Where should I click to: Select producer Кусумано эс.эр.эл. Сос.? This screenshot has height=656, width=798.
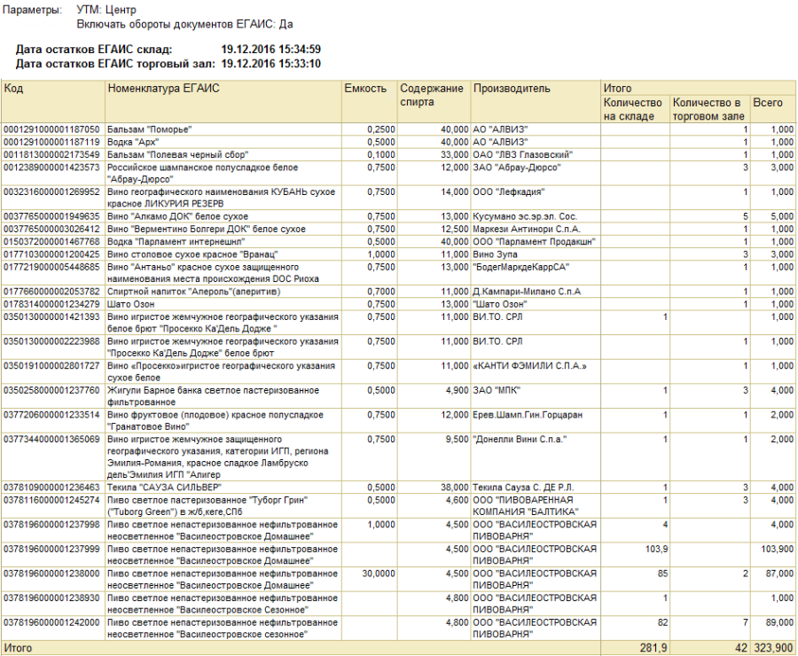pyautogui.click(x=525, y=216)
